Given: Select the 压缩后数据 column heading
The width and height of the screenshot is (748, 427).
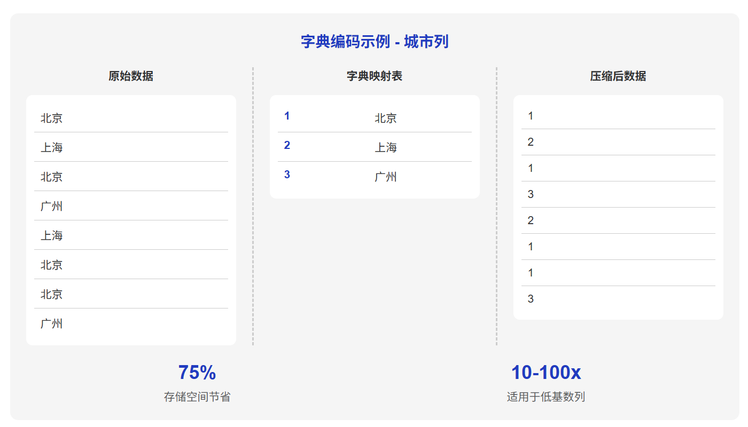Looking at the screenshot, I should 618,76.
